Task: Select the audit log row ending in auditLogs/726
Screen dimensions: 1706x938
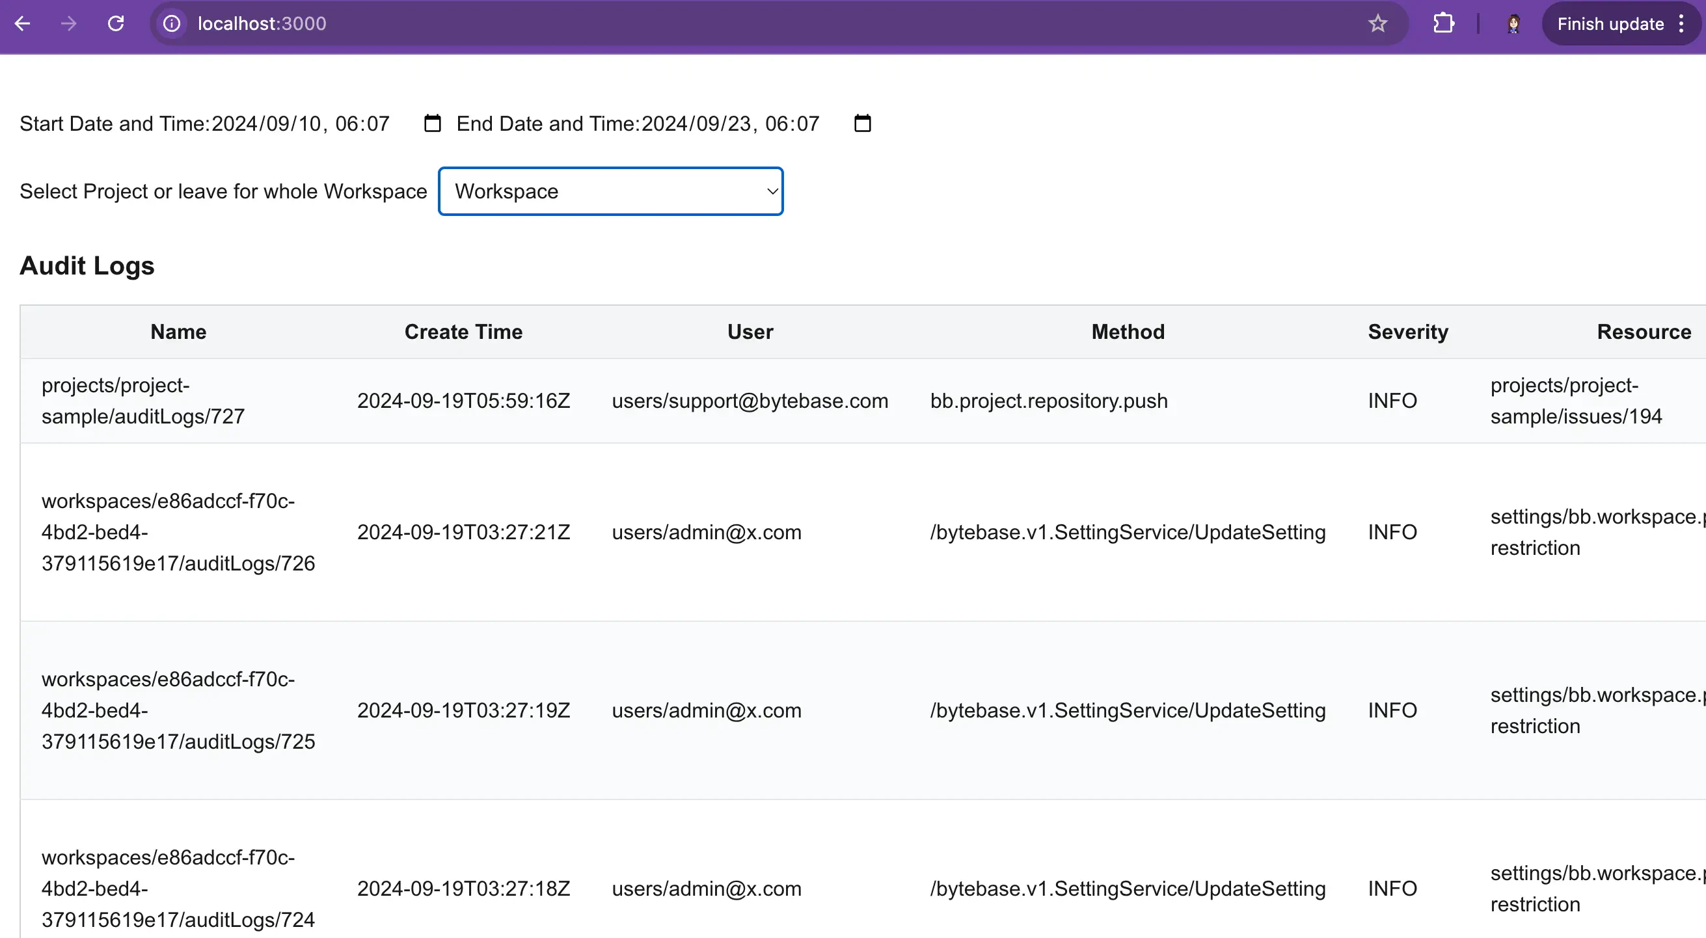Action: coord(178,531)
